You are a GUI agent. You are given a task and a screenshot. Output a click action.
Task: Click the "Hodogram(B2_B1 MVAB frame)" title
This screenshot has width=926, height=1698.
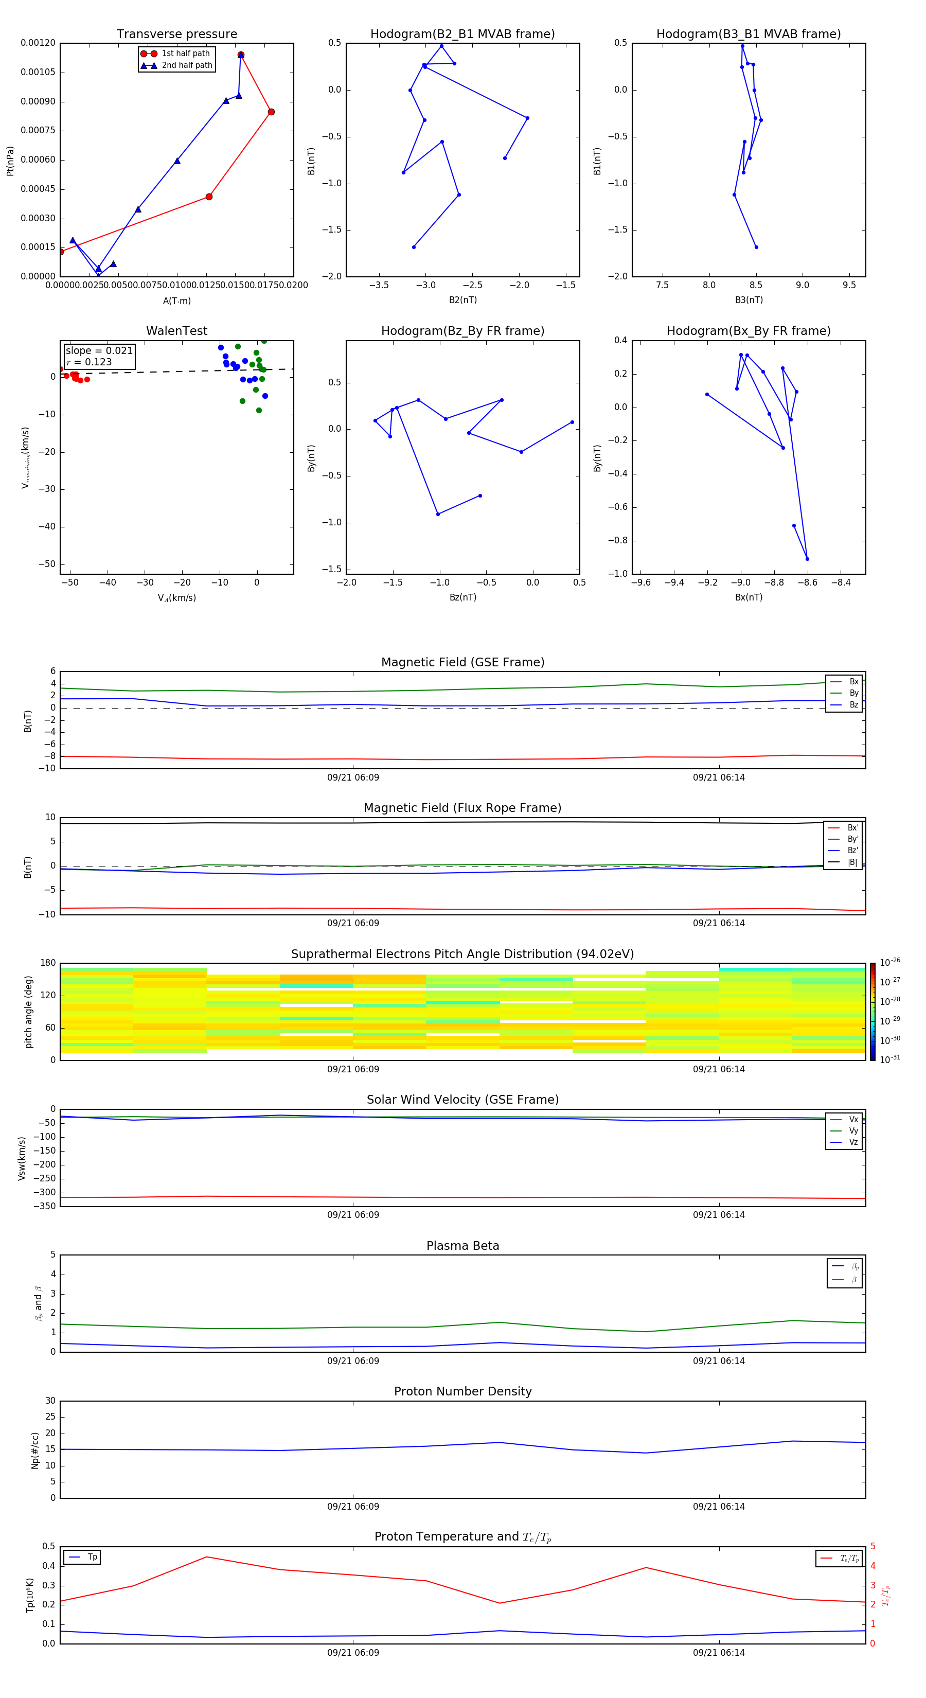[x=462, y=34]
